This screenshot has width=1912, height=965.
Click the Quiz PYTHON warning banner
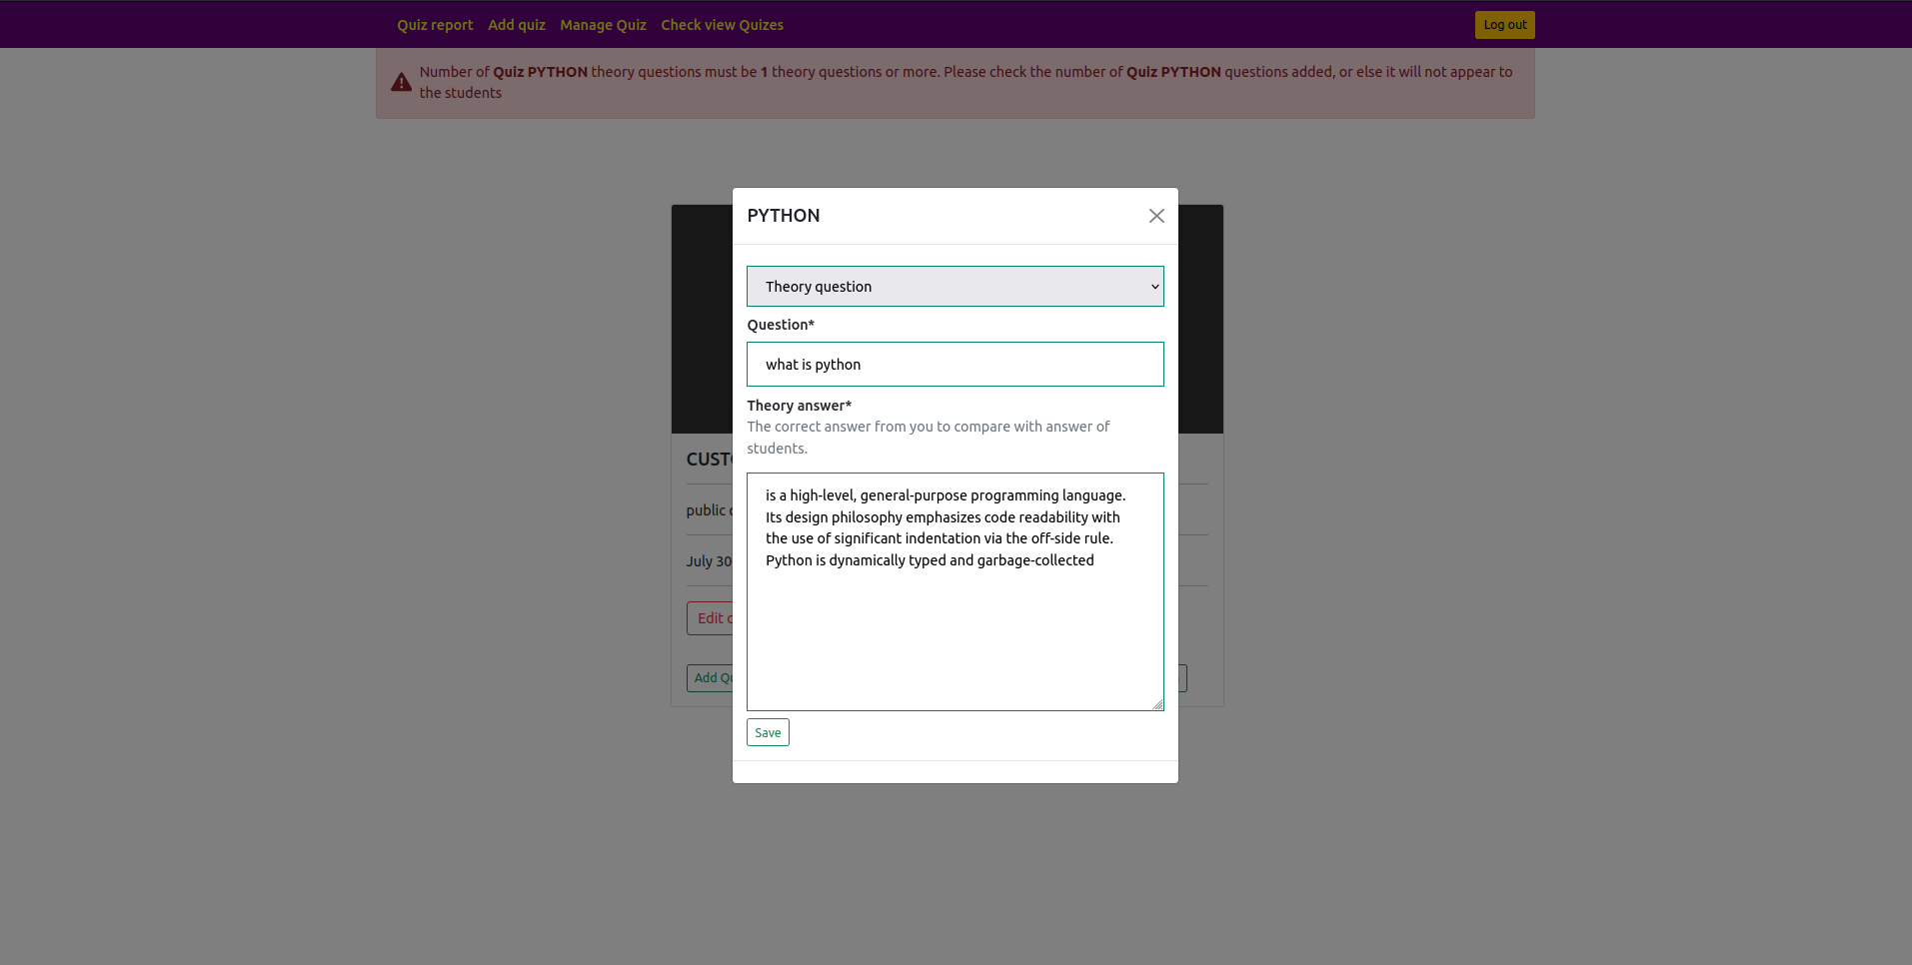(x=955, y=82)
